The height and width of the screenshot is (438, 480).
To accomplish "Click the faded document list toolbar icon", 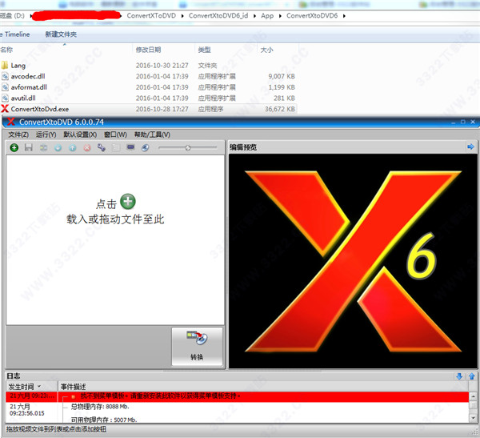I will point(116,148).
